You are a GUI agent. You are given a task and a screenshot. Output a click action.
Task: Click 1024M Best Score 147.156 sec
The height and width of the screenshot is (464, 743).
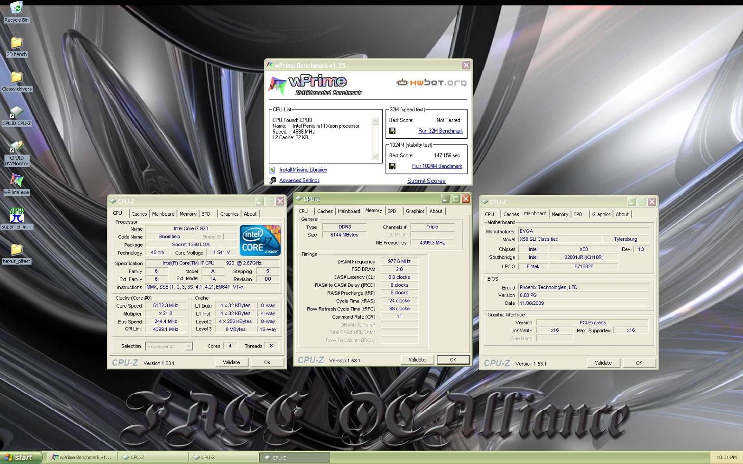pos(447,155)
